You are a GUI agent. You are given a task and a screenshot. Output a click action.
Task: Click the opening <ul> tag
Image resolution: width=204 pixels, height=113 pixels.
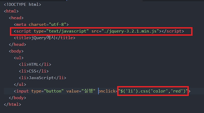[19, 58]
